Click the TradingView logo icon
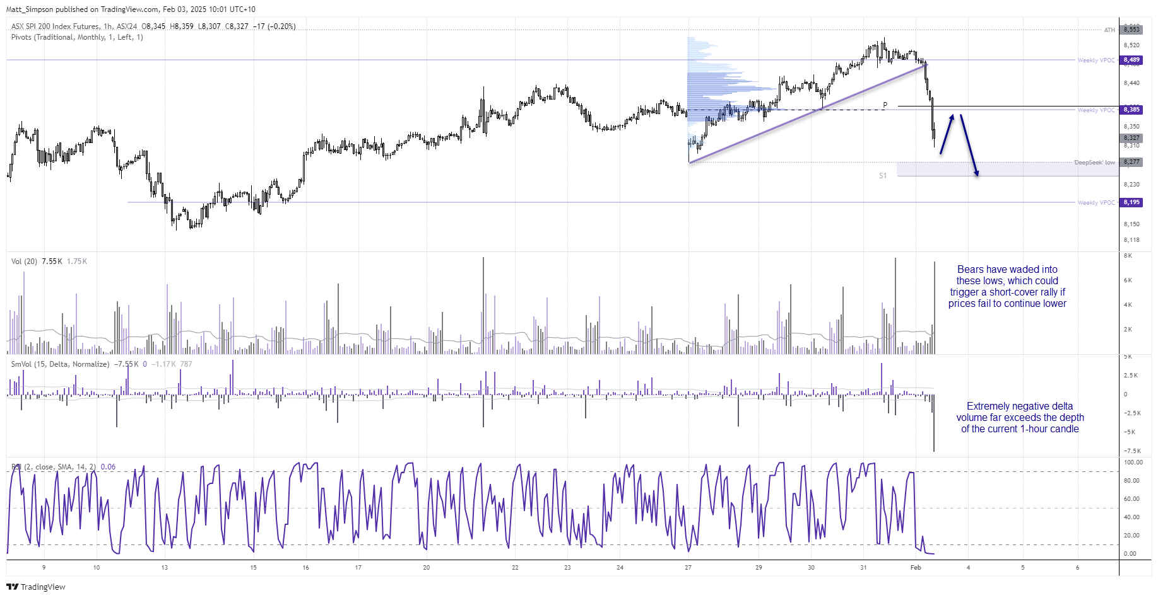Screen dimensions: 1158x598 (x=12, y=587)
